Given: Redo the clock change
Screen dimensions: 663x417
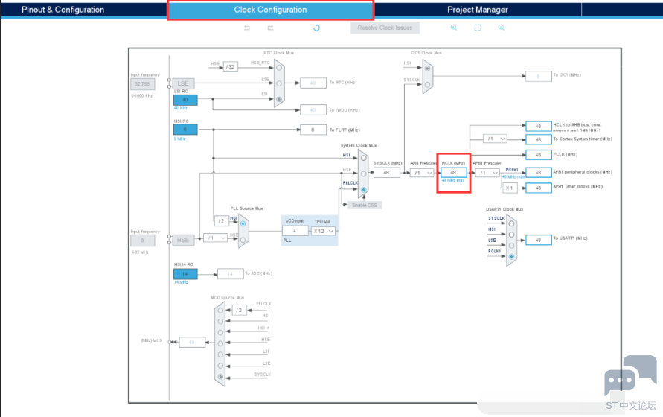Looking at the screenshot, I should [x=270, y=28].
